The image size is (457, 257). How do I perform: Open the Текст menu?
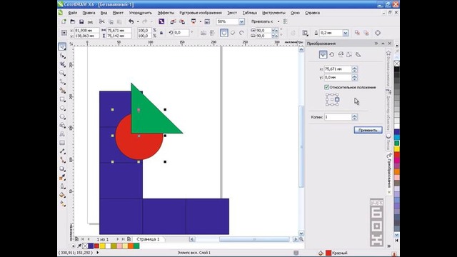232,13
